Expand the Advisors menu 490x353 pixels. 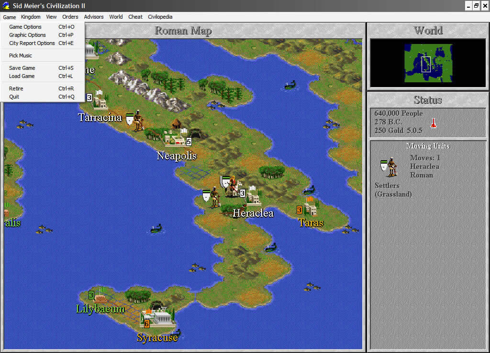click(x=94, y=17)
